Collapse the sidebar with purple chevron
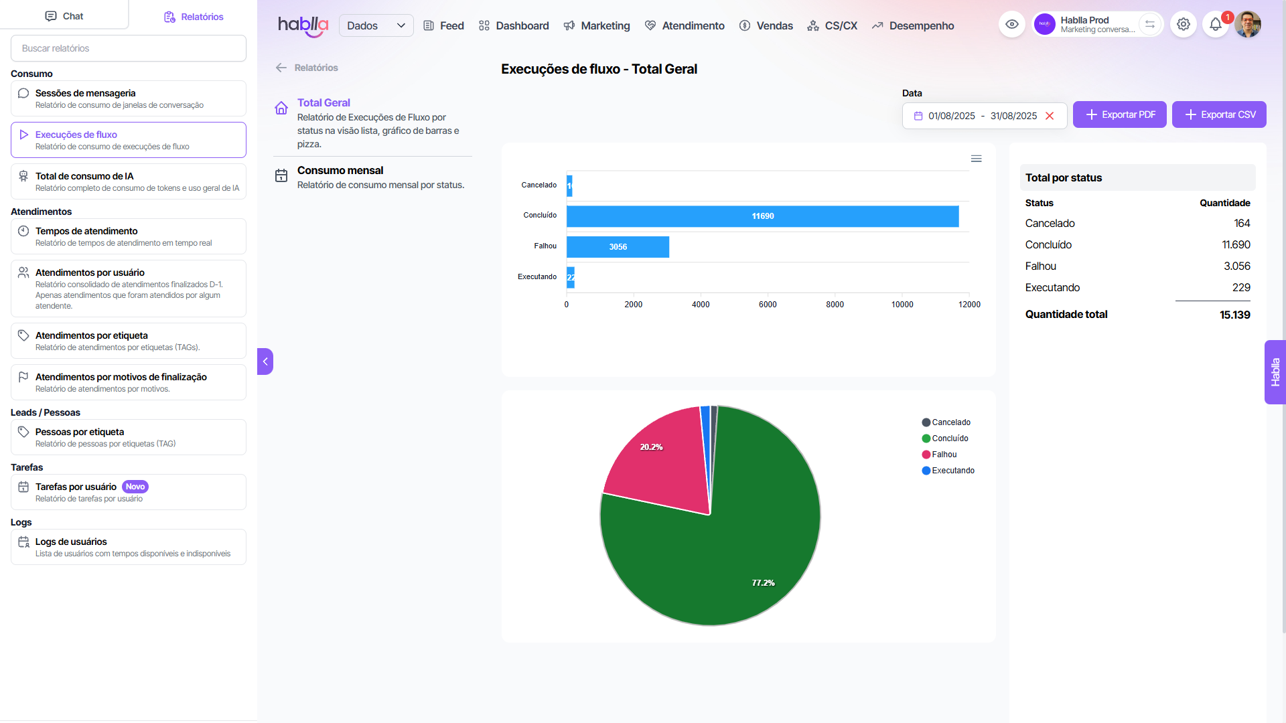 265,361
